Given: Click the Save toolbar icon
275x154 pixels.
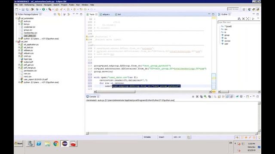Looking at the screenshot, I should (x=23, y=9).
